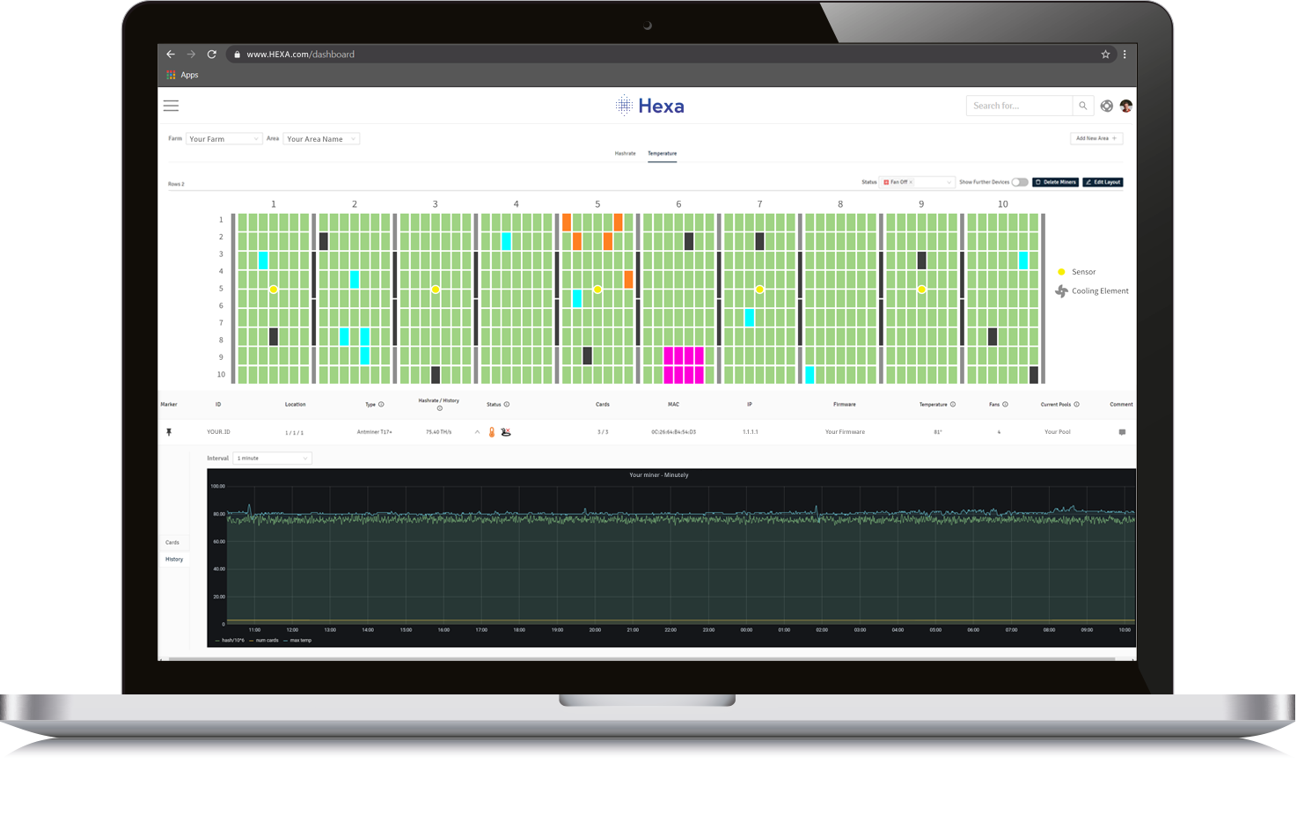
Task: Toggle Show Further Devices switch
Action: (x=1019, y=182)
